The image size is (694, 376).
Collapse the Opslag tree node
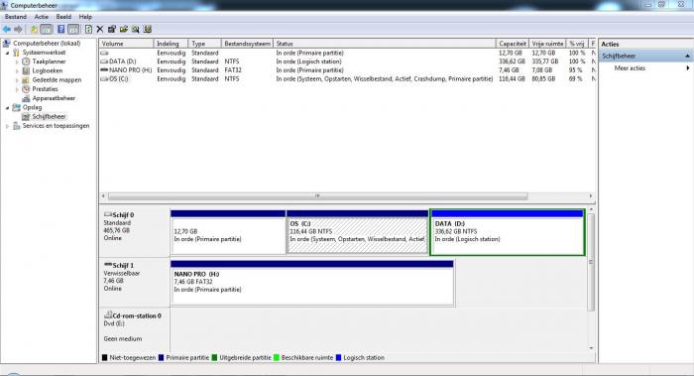(x=7, y=107)
